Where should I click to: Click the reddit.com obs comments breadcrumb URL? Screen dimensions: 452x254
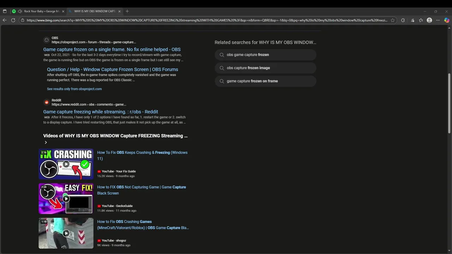tap(89, 104)
